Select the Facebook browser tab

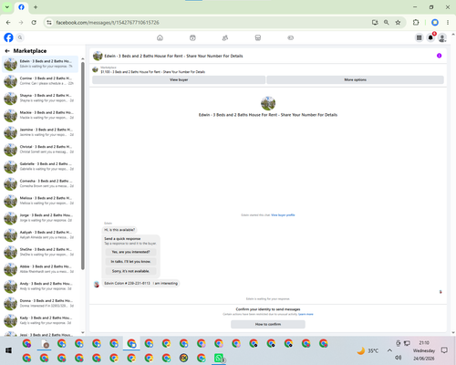[21, 7]
